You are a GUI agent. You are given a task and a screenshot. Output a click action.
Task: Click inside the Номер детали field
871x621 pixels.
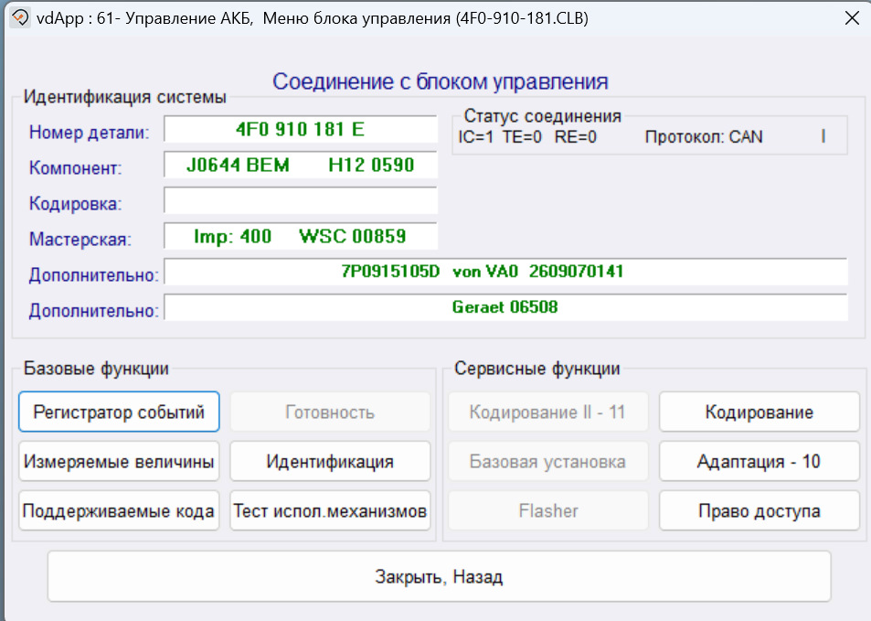[300, 130]
